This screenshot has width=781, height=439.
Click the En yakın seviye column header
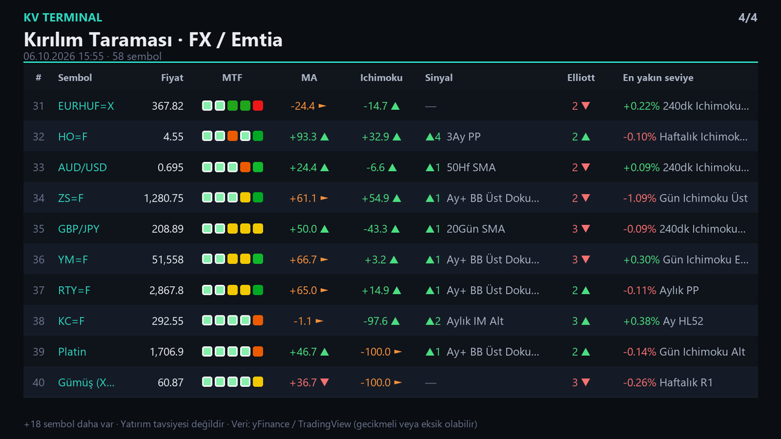point(658,77)
